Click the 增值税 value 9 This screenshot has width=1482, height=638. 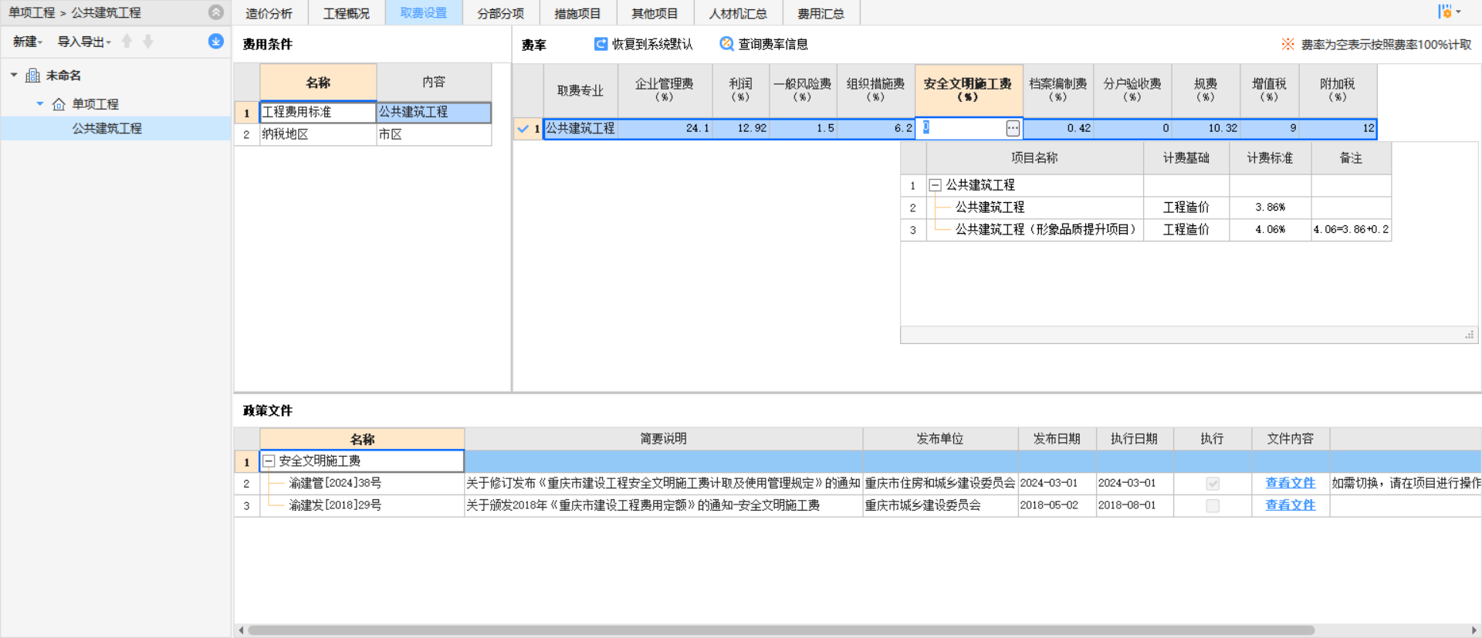1270,128
